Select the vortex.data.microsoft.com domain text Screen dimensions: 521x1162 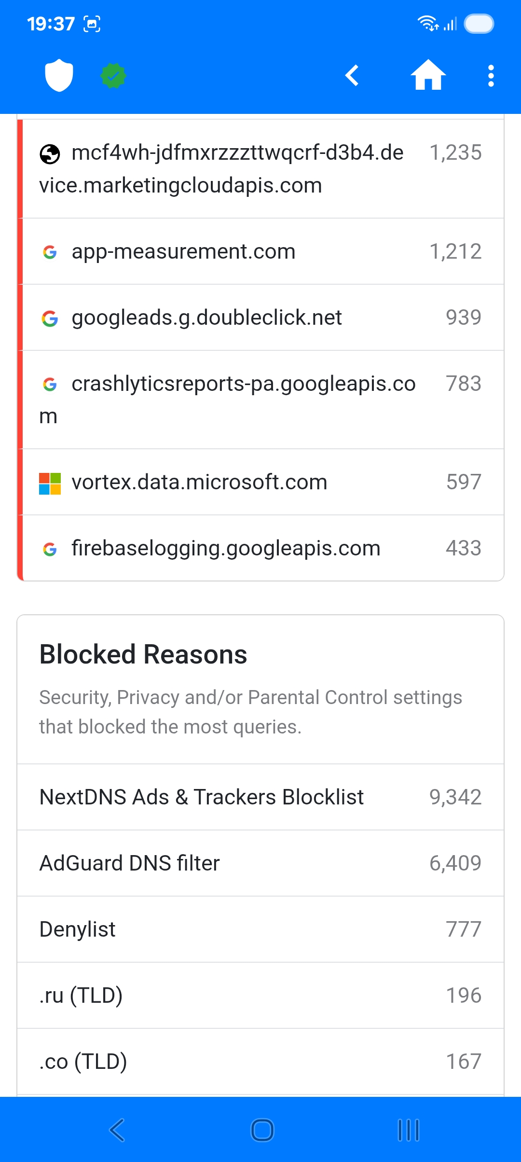(x=199, y=482)
